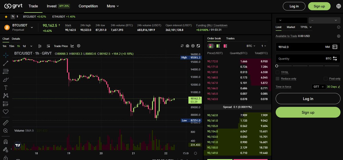
Task: Click the large Log in button in the order panel
Action: coord(308,99)
